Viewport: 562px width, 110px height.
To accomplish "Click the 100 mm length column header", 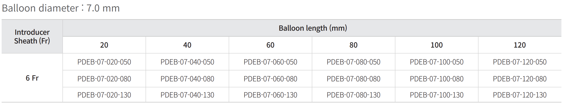I will pyautogui.click(x=437, y=45).
